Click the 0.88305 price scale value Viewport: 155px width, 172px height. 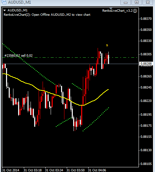146,54
